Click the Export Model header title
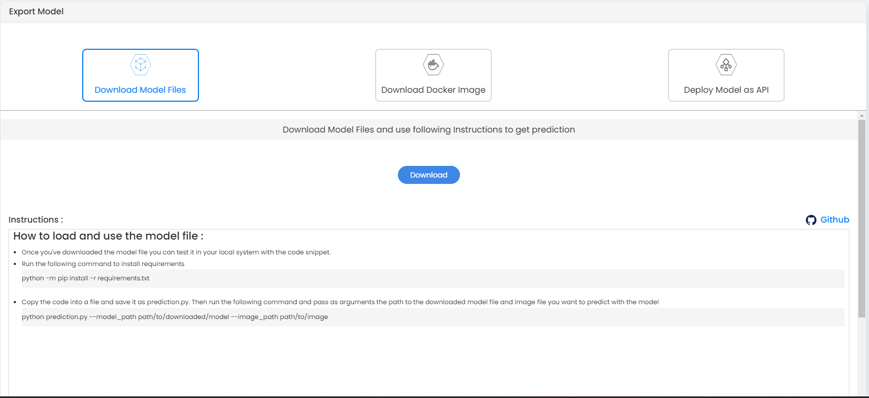Image resolution: width=869 pixels, height=398 pixels. (x=36, y=12)
